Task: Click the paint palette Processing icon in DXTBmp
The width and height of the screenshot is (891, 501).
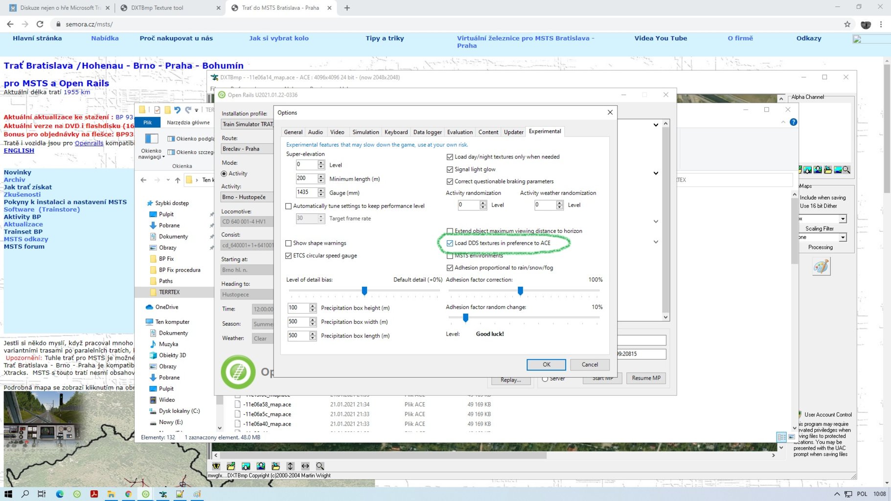Action: tap(822, 267)
